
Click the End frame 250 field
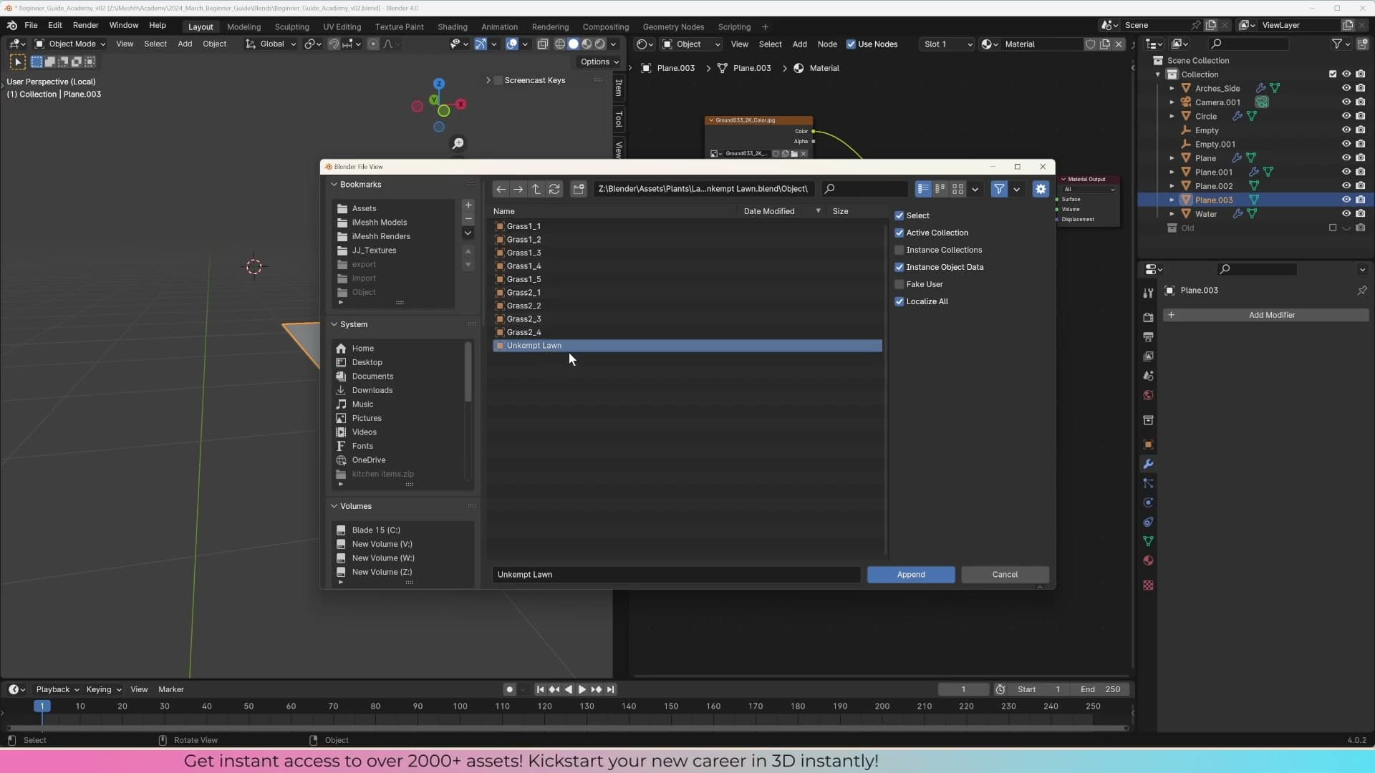point(1101,689)
